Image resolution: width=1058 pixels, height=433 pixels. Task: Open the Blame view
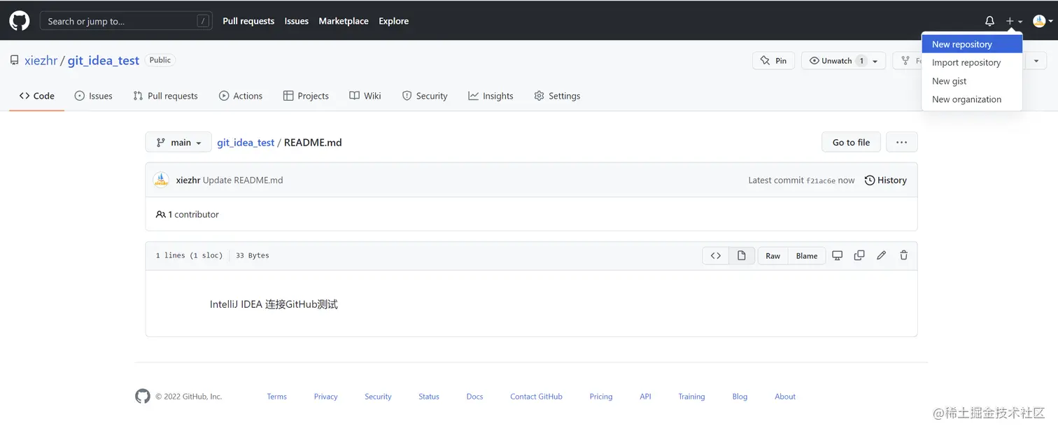[807, 255]
